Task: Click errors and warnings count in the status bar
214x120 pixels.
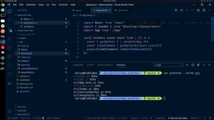Action: coord(26,118)
